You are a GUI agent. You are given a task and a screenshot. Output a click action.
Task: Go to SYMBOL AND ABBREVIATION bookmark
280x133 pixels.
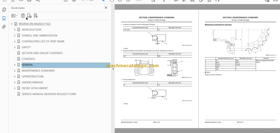pyautogui.click(x=39, y=35)
